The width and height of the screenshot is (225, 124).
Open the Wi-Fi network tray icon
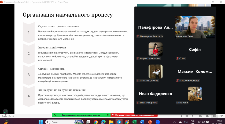coord(199,122)
